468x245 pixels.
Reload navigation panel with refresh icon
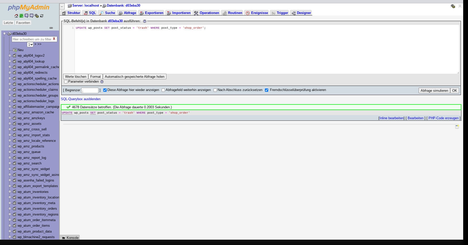(42, 16)
